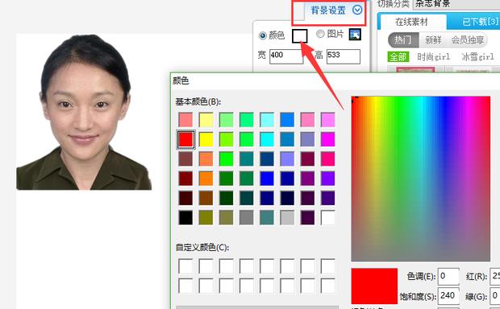Pick the orange basic color swatch
This screenshot has height=309, width=500.
click(x=206, y=179)
